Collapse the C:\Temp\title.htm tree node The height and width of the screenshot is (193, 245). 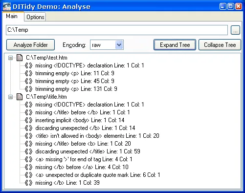(x=10, y=97)
